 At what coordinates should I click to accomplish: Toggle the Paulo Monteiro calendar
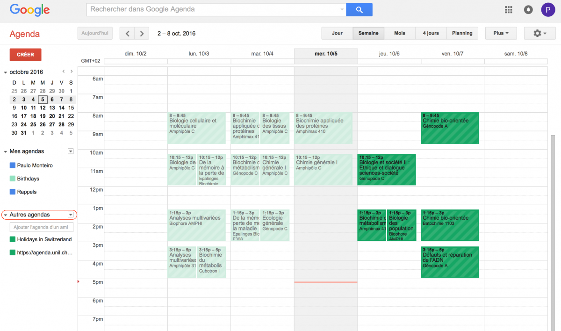(x=35, y=165)
